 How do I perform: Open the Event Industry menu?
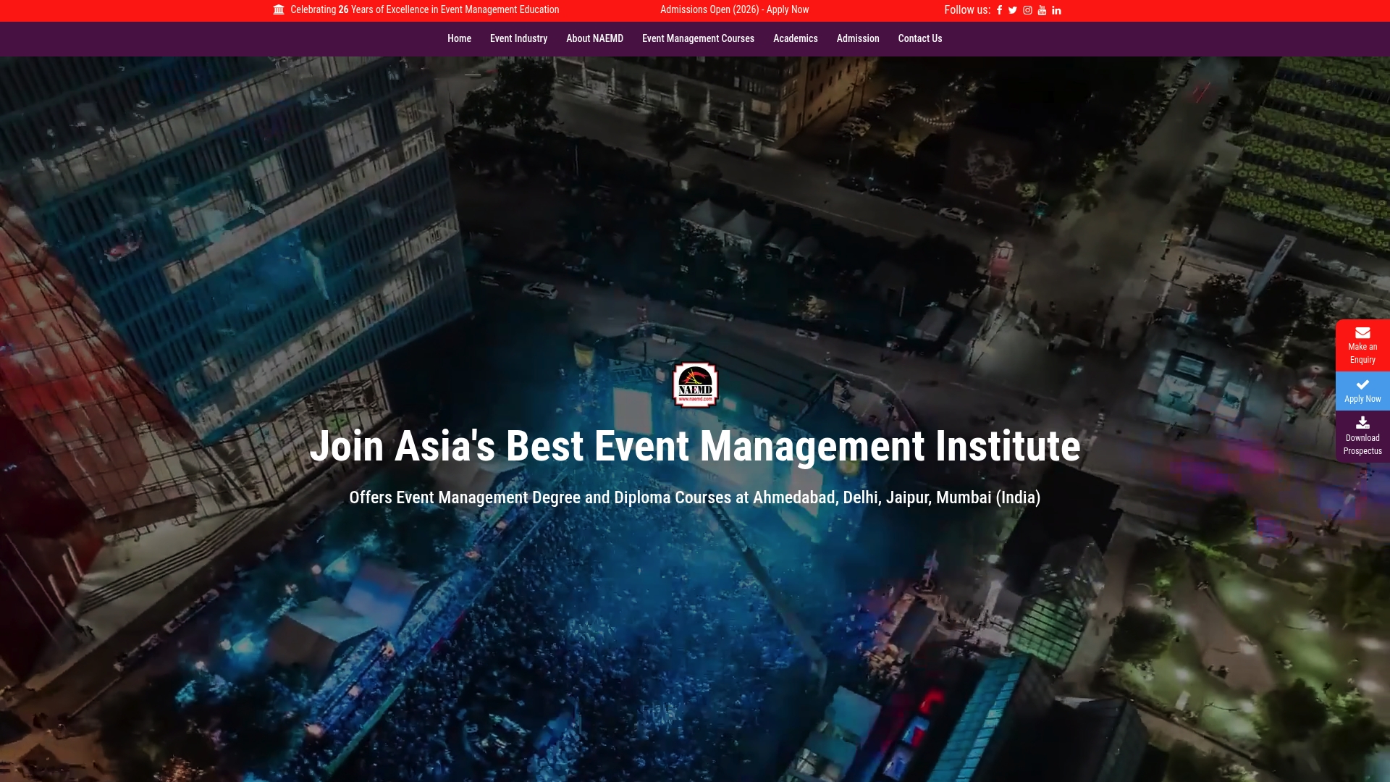518,38
